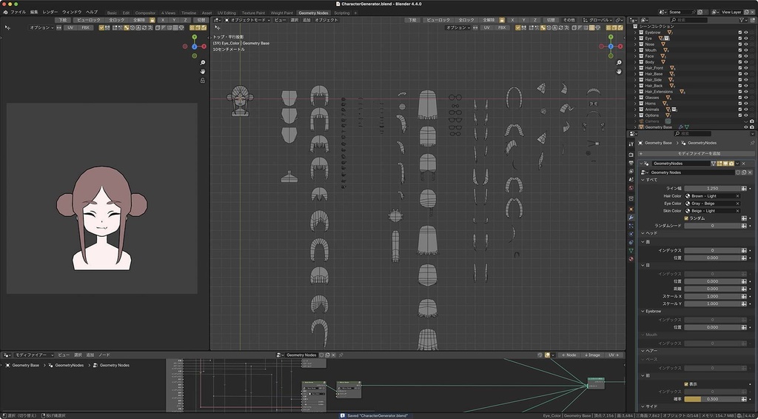Click the outliner search field
The width and height of the screenshot is (758, 419).
691,20
